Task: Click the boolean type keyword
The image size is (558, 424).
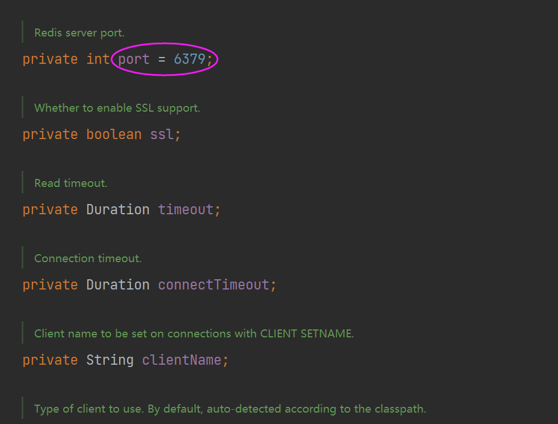Action: click(114, 134)
